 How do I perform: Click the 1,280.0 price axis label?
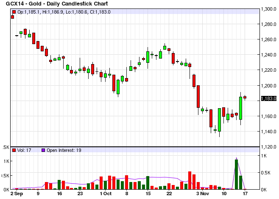coord(268,24)
